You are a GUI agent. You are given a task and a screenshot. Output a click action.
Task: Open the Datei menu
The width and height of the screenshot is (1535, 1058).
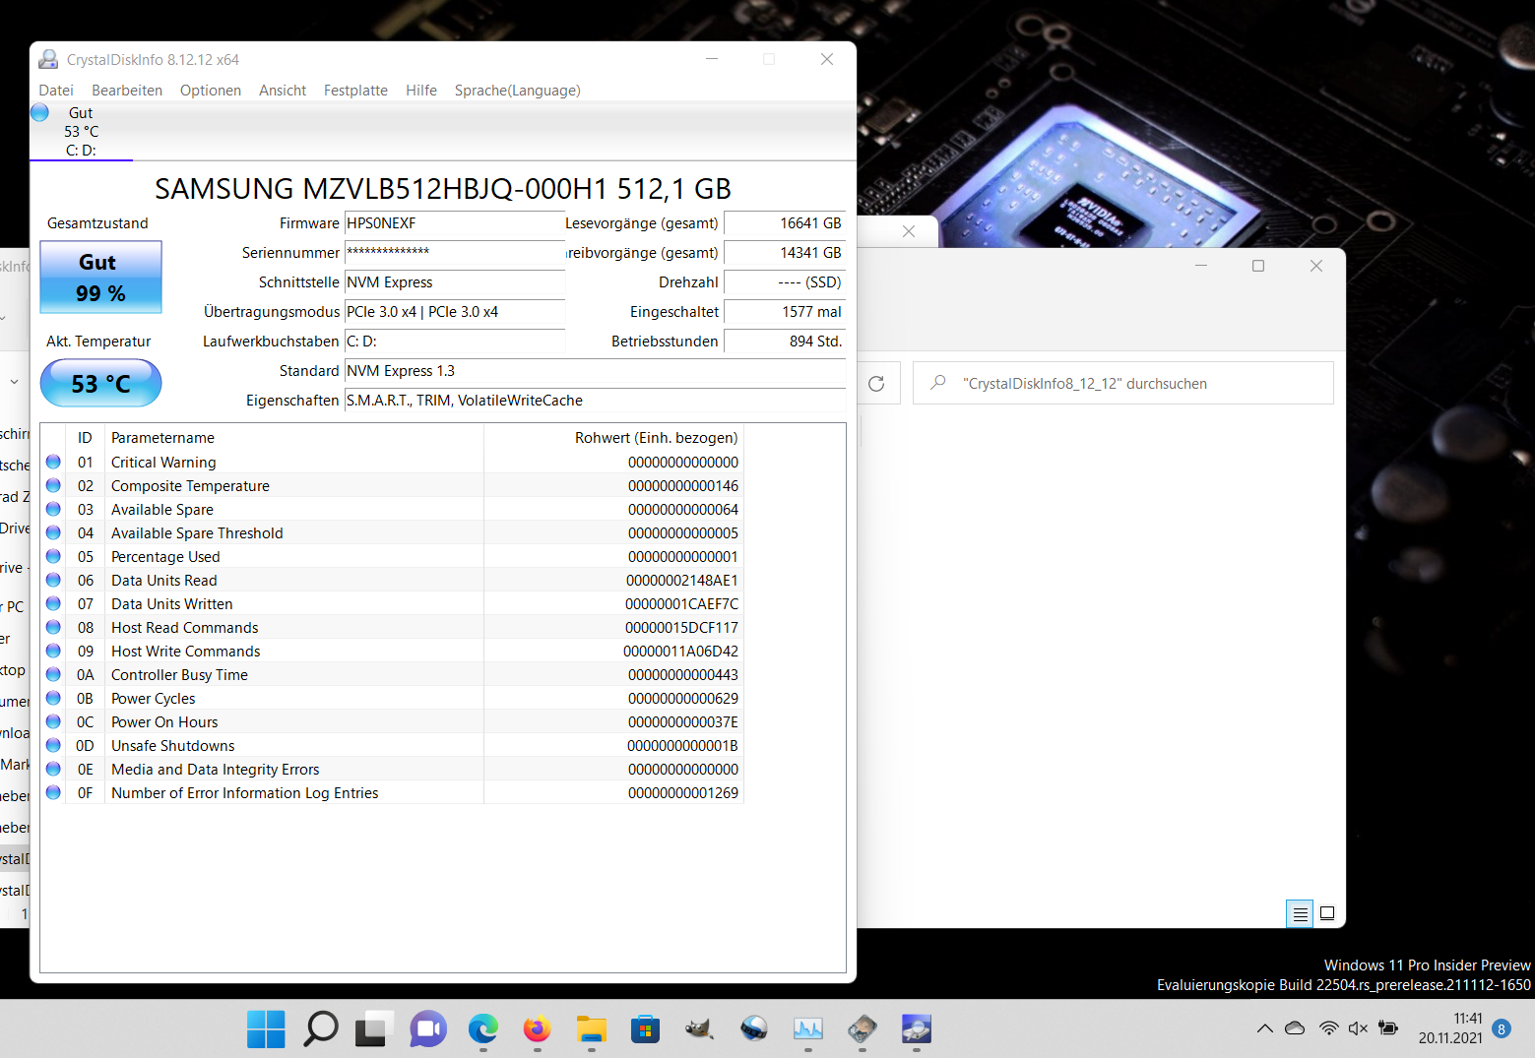56,91
